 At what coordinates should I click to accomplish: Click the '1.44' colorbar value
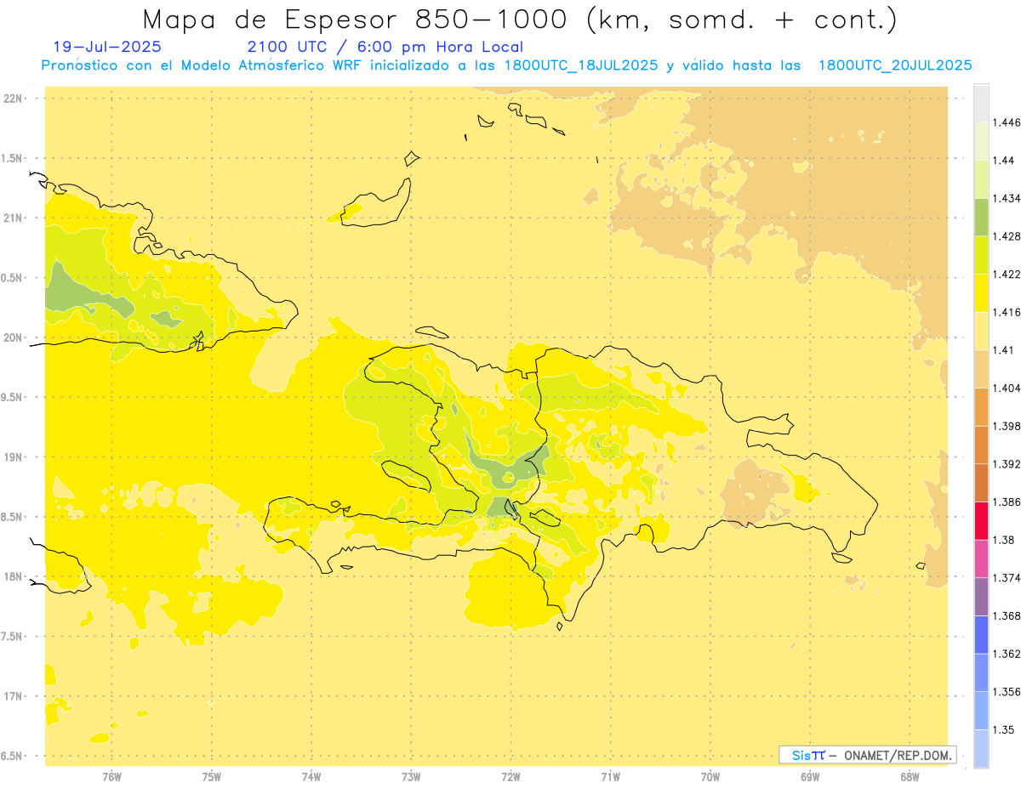[1003, 161]
